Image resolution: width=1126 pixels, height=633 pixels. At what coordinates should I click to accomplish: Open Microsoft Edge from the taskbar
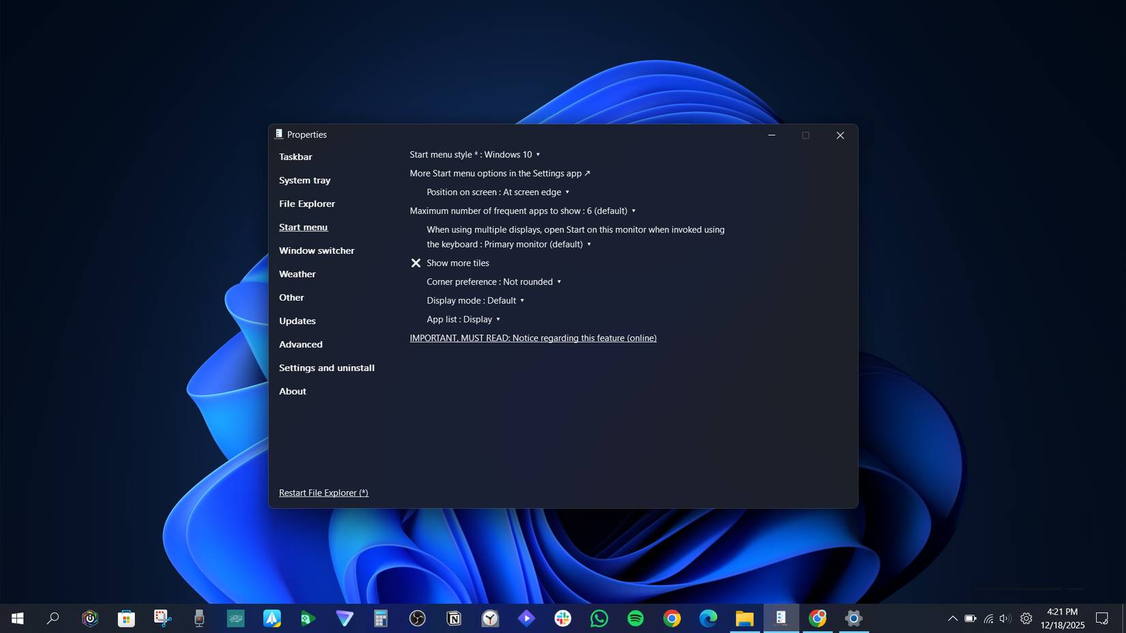coord(708,618)
